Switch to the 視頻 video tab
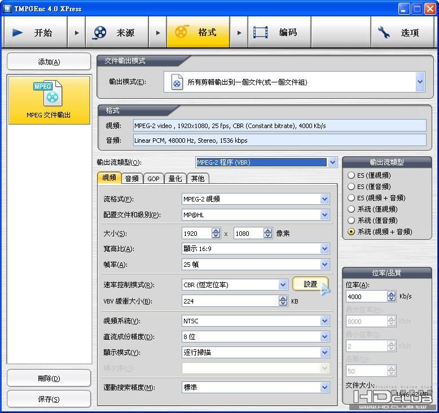Screen dimensions: 439x413 click(109, 178)
